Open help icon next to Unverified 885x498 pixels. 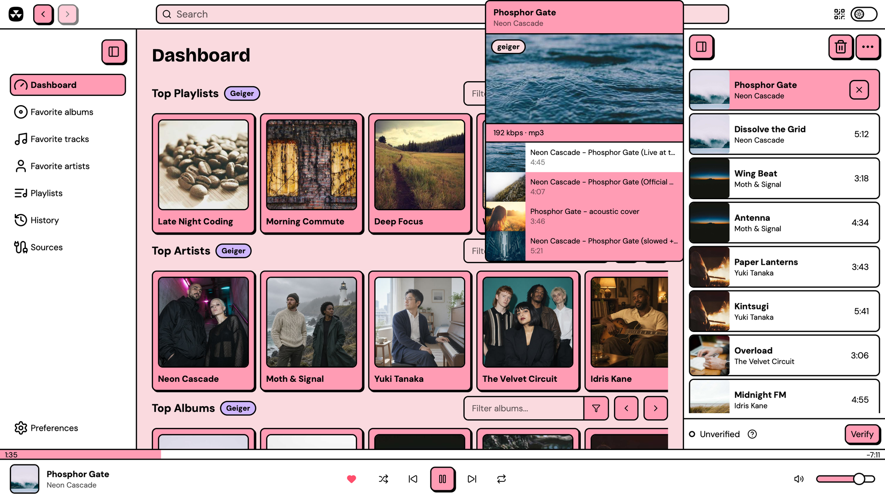[752, 434]
